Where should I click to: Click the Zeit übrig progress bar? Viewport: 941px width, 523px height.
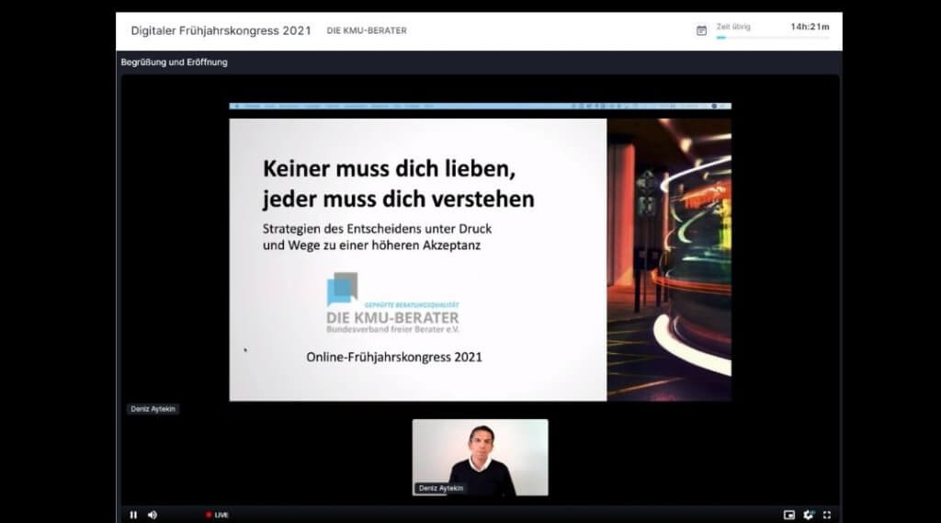click(x=772, y=38)
